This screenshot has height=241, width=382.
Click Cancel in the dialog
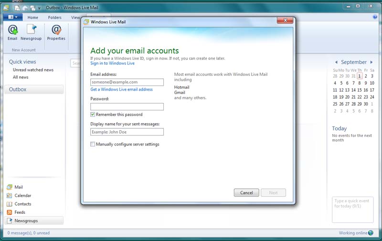(246, 192)
